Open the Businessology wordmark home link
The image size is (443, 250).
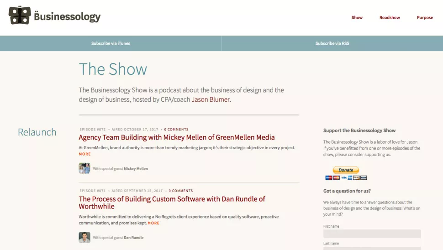pyautogui.click(x=67, y=16)
